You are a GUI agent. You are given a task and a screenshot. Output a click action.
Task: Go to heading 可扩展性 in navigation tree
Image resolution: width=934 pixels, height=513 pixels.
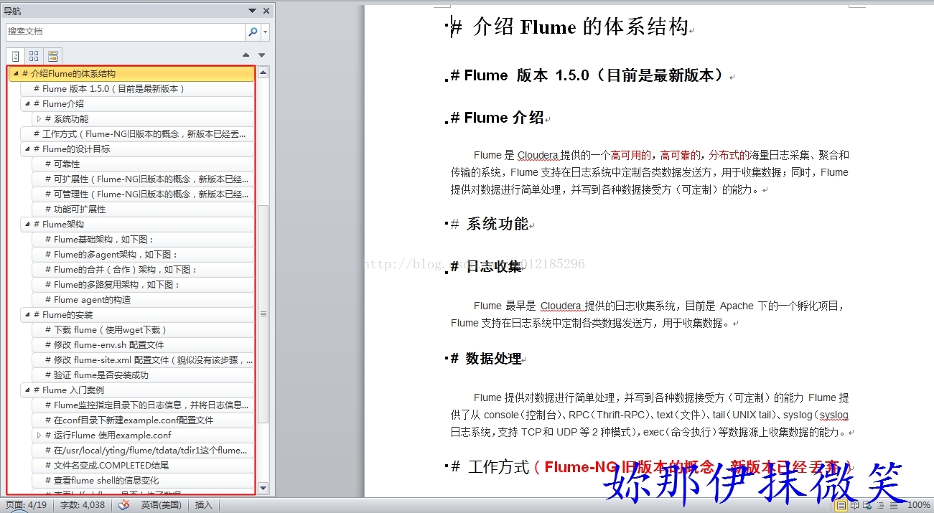pos(144,179)
